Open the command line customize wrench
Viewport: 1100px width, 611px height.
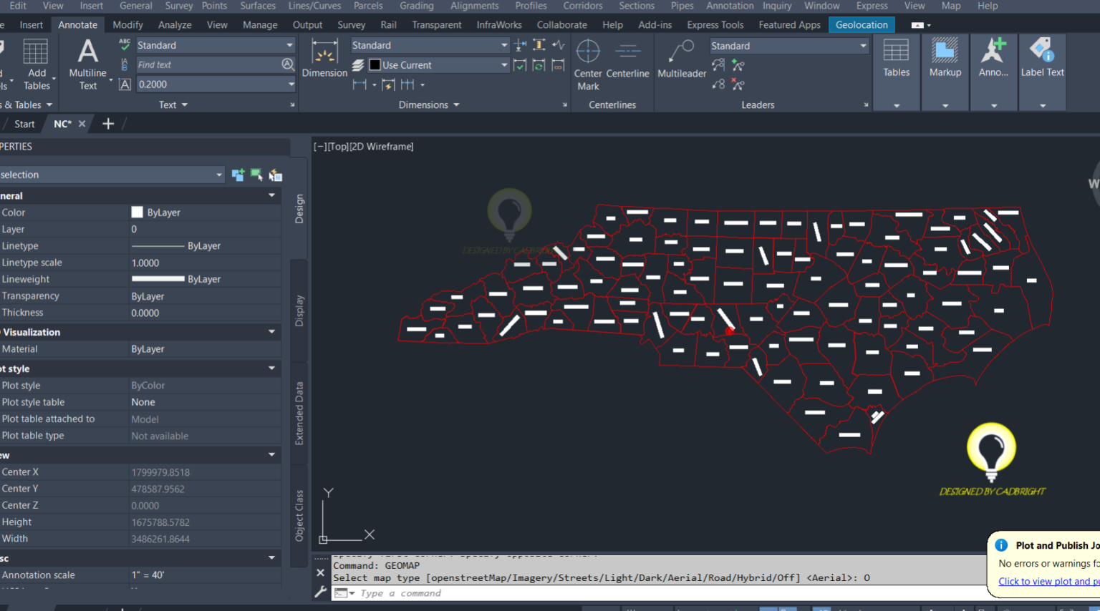(320, 592)
